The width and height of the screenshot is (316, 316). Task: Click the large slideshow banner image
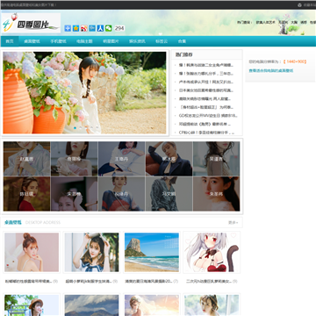pos(84,93)
